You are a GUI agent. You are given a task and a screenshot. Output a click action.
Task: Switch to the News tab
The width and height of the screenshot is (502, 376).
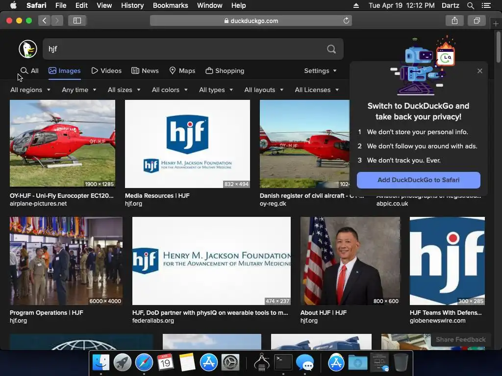point(145,70)
